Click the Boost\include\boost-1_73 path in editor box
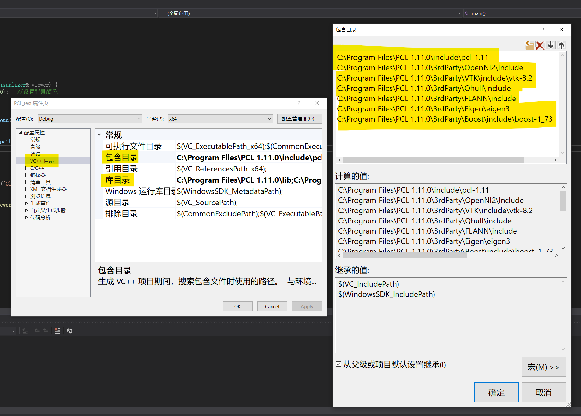 tap(445, 119)
